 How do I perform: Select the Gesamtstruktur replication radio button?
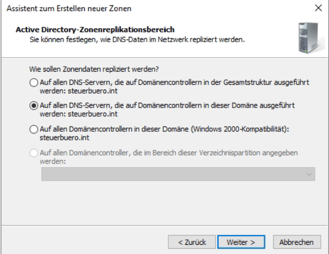(34, 83)
